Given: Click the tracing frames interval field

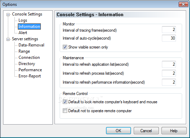Looking at the screenshot, I should pyautogui.click(x=169, y=30).
